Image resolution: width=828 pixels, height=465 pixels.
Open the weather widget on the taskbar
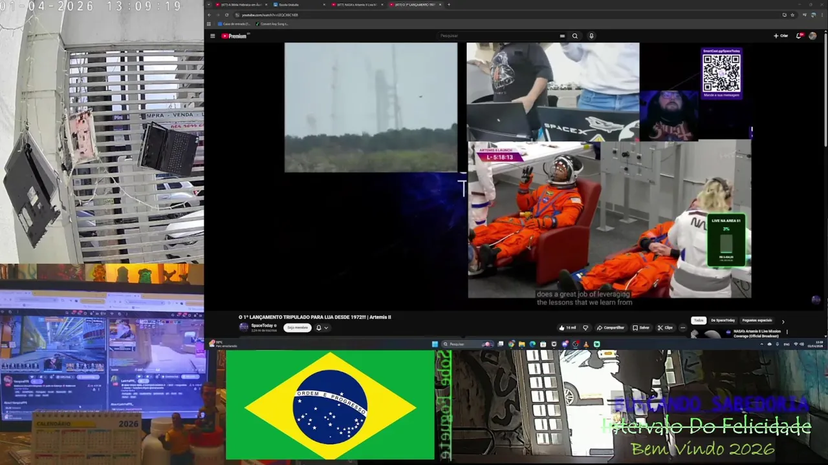click(223, 344)
